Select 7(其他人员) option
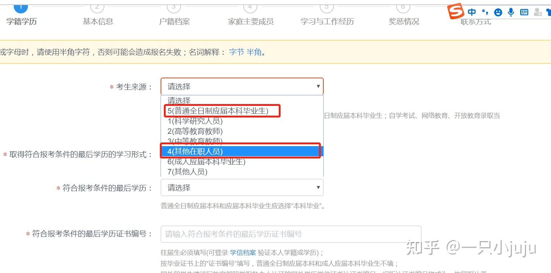 [x=242, y=171]
